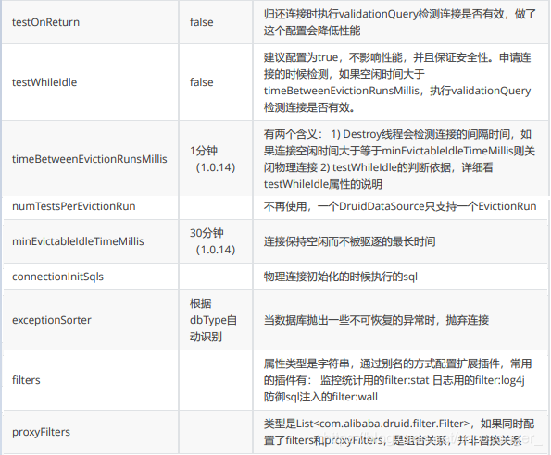This screenshot has height=455, width=551.
Task: Select the false value for testWhileIdle
Action: 201,82
